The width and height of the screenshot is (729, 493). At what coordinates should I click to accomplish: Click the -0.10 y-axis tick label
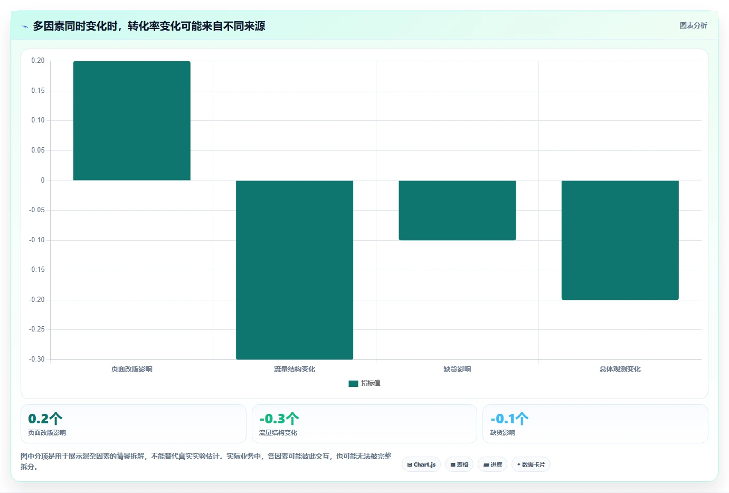37,240
